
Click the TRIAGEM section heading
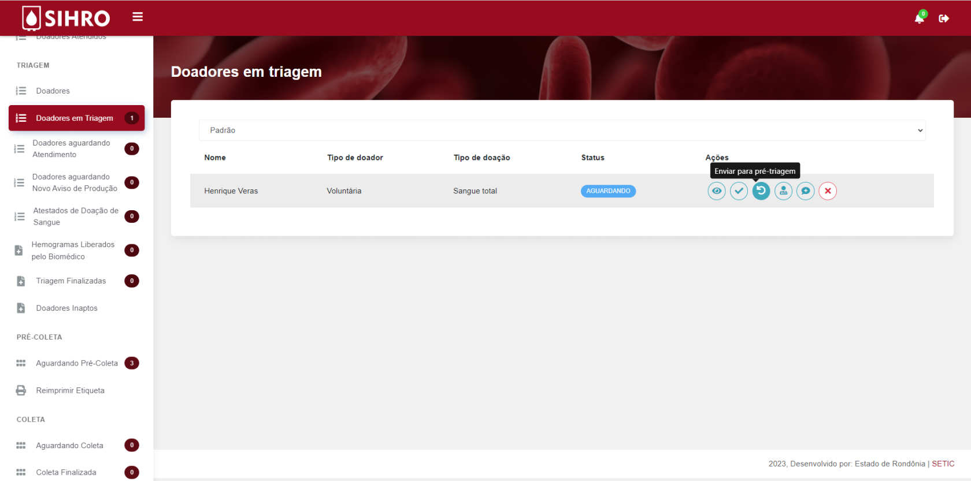click(33, 65)
